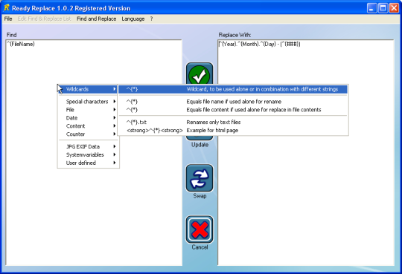Expand the Counter submenu
This screenshot has width=402, height=274.
point(88,134)
